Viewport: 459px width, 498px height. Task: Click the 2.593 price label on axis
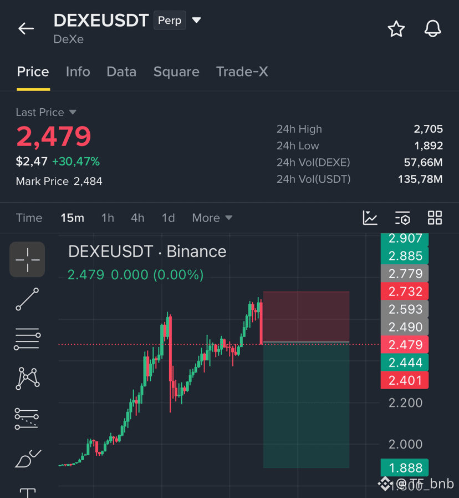click(405, 309)
